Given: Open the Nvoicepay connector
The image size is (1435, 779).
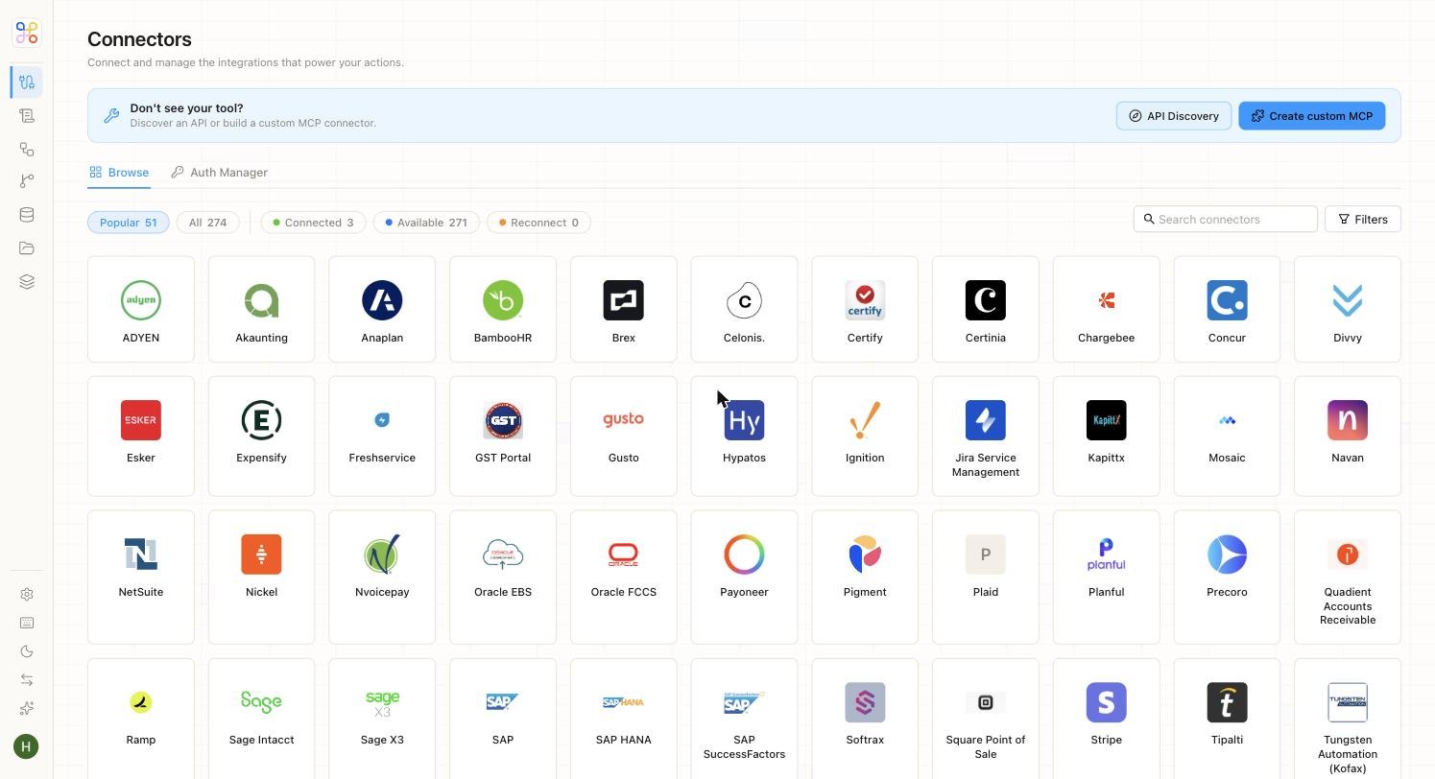Looking at the screenshot, I should coord(382,577).
